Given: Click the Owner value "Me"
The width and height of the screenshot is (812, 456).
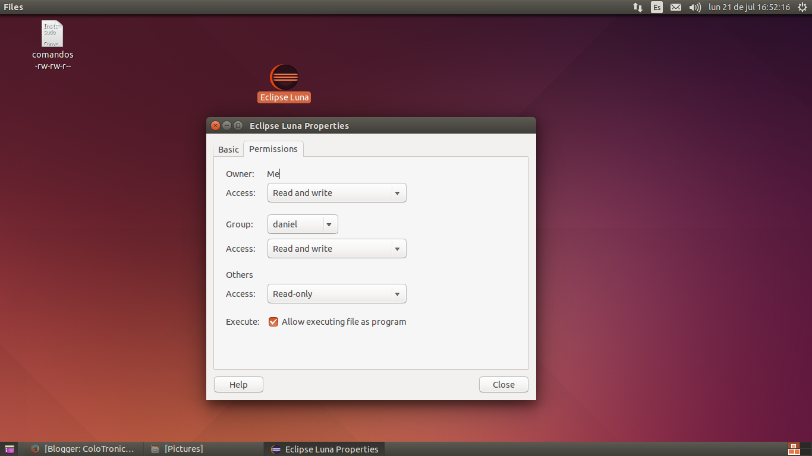Looking at the screenshot, I should pyautogui.click(x=273, y=174).
